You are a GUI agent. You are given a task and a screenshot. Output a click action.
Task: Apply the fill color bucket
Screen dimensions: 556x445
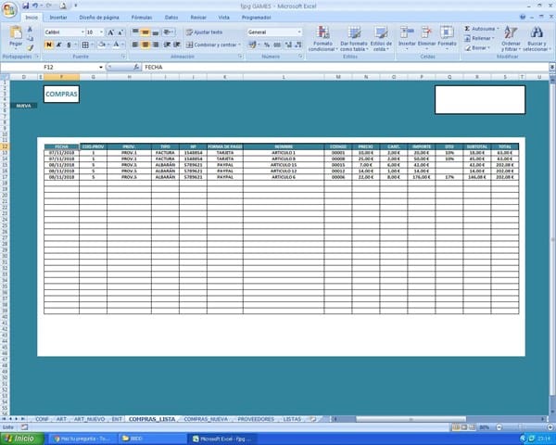(101, 44)
